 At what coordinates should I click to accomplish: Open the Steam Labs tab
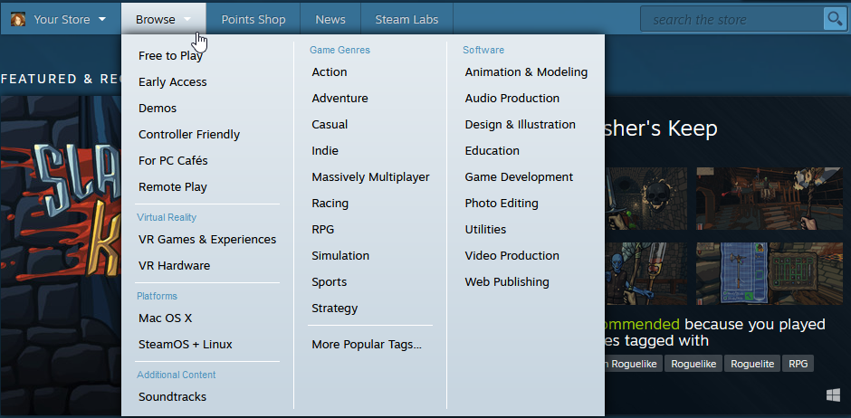[406, 20]
